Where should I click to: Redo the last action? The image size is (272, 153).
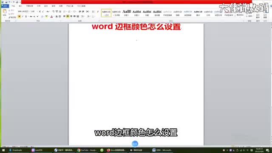14,2
